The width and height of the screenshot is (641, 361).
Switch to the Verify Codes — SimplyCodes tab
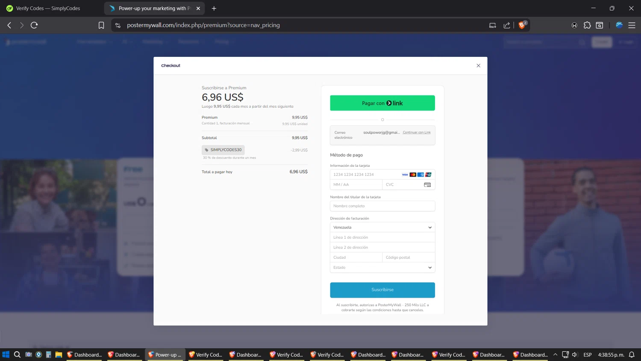[48, 8]
